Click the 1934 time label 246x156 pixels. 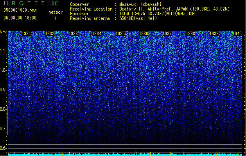[97, 34]
